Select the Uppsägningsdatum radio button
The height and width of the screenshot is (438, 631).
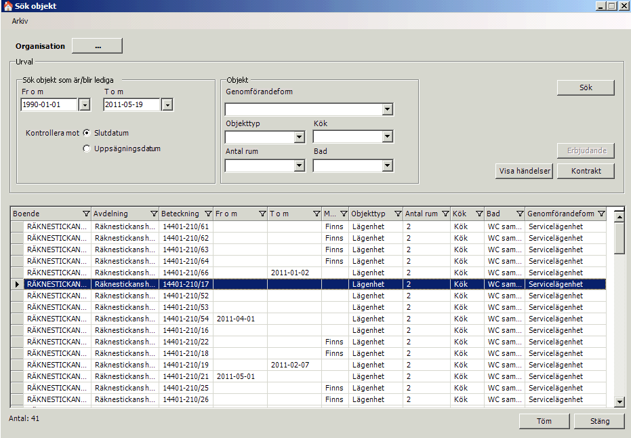click(87, 148)
